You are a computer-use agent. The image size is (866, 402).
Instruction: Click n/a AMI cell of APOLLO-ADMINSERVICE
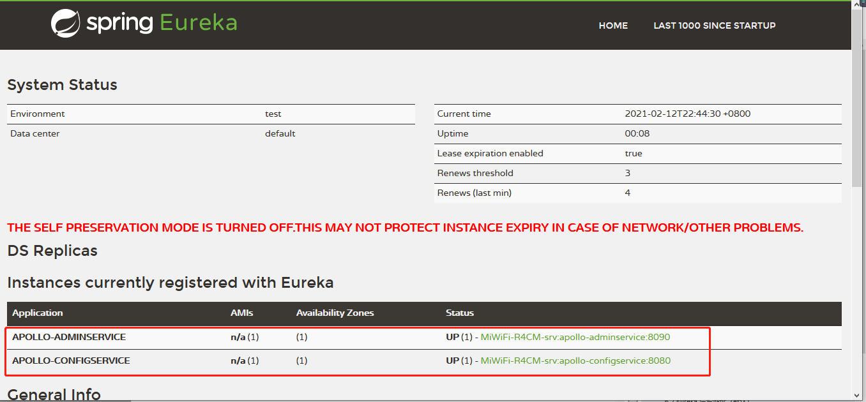point(245,337)
